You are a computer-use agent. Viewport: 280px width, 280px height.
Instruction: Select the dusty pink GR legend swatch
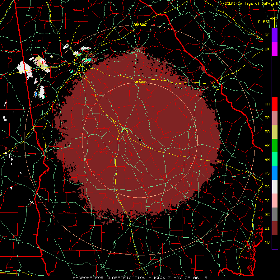pos(275,118)
